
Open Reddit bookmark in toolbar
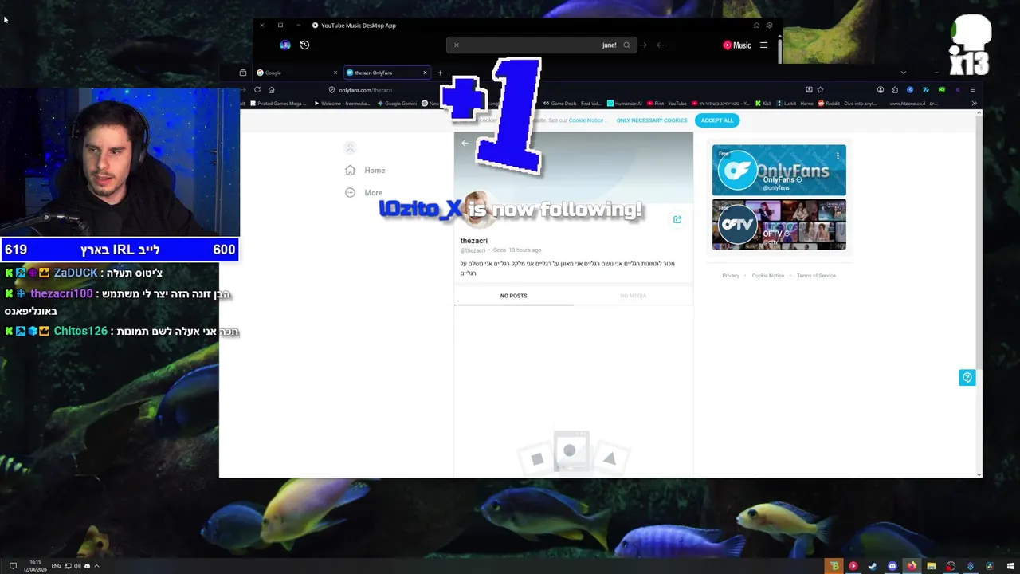[x=847, y=104]
